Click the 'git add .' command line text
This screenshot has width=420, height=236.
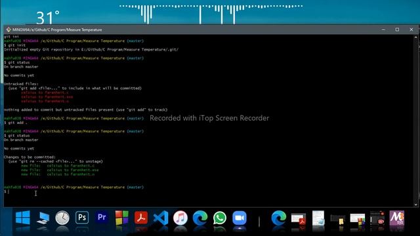tap(16, 123)
